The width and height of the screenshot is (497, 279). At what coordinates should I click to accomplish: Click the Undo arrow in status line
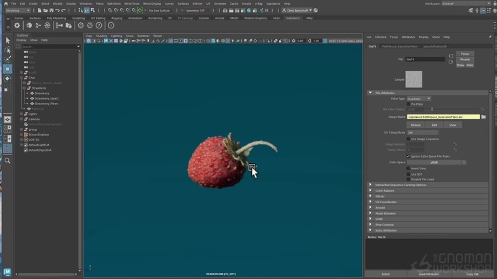(57, 10)
